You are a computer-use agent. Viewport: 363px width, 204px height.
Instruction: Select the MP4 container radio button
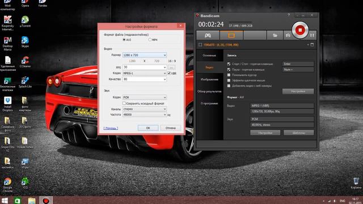pyautogui.click(x=150, y=40)
